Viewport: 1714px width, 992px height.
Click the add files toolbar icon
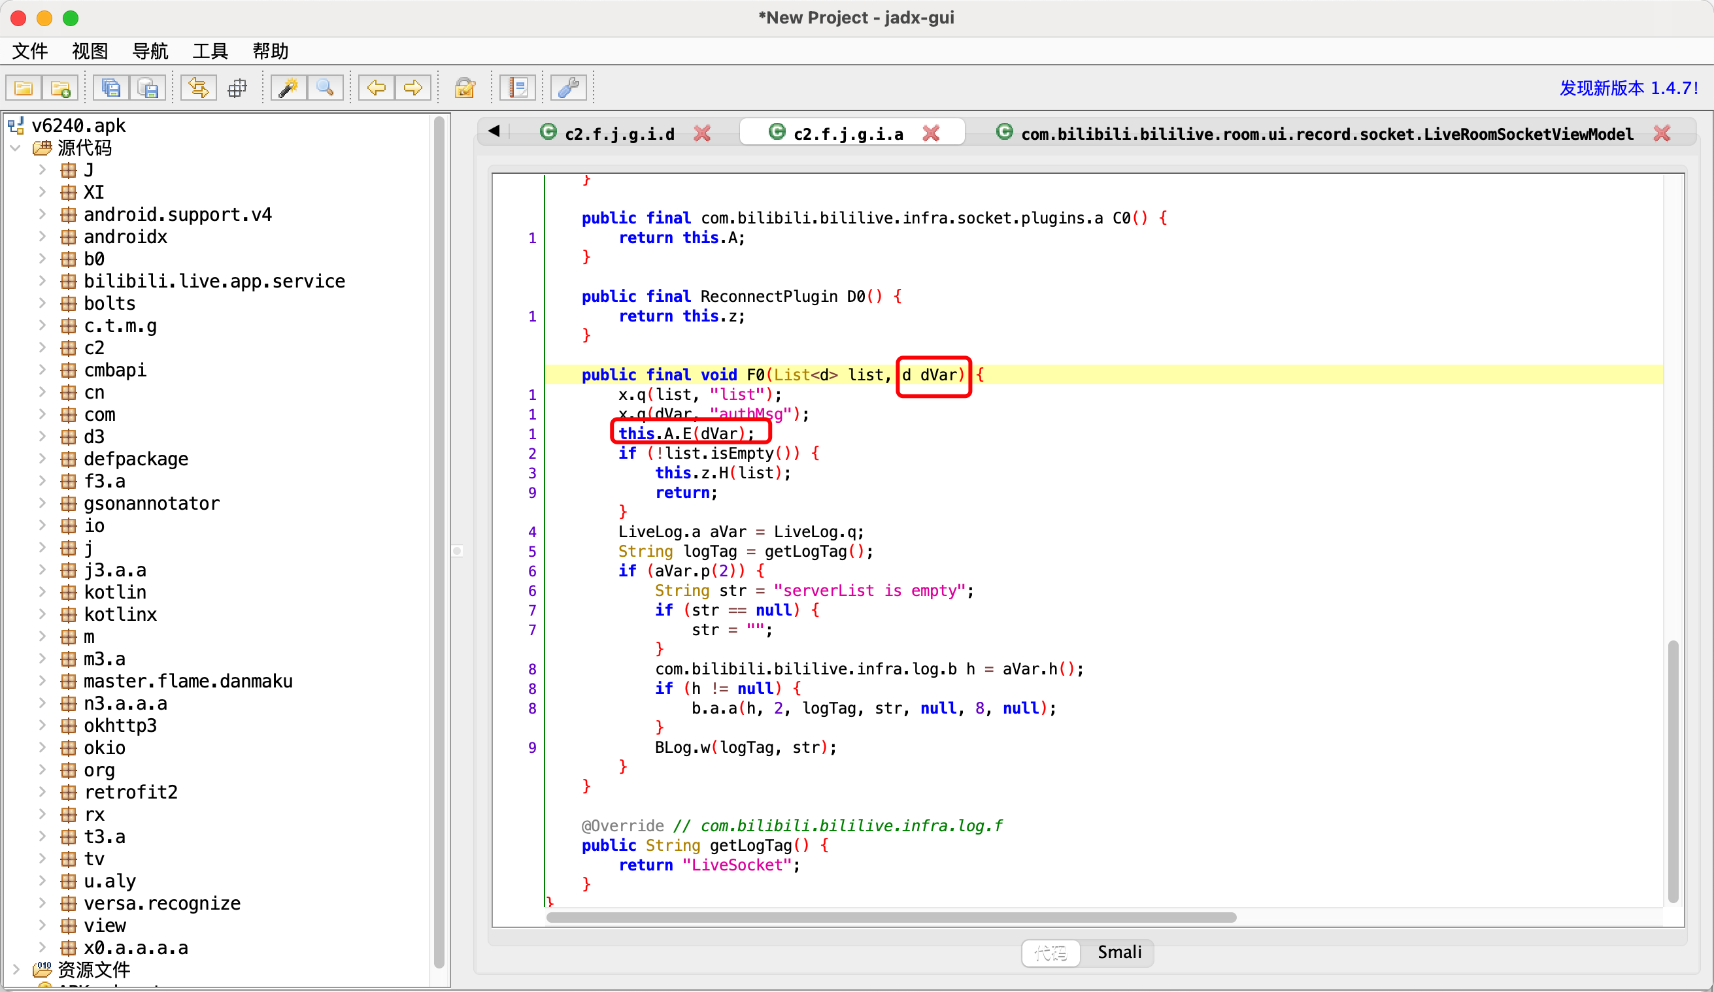pyautogui.click(x=61, y=88)
